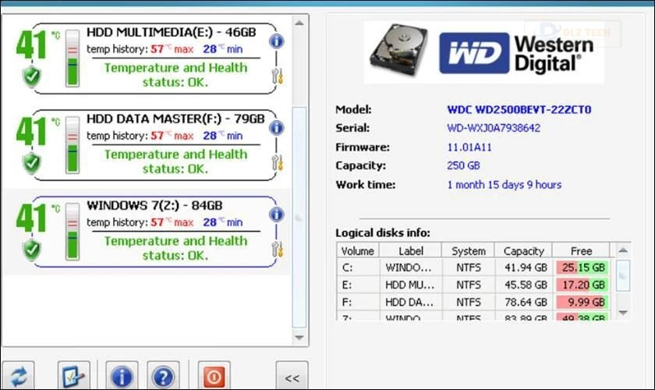The width and height of the screenshot is (655, 390).
Task: Click temp history line of HDD MULTIMEDIA(E:)
Action: 165,49
